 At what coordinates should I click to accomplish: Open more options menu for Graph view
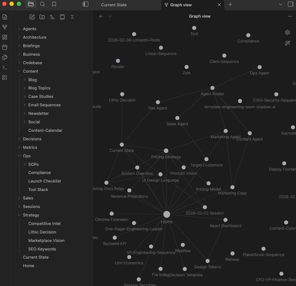coord(290,16)
